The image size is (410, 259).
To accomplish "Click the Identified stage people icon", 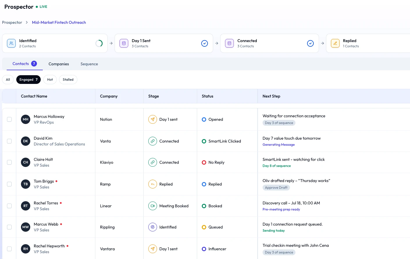I will click(x=11, y=43).
